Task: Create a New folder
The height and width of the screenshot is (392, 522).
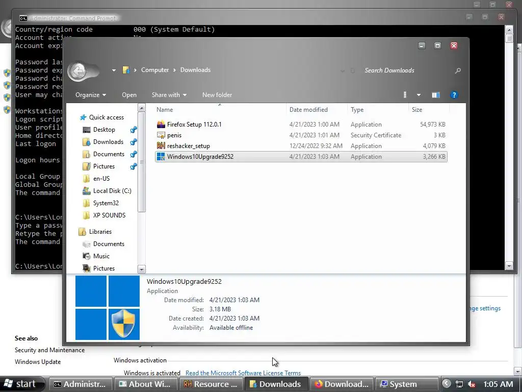Action: [x=217, y=95]
